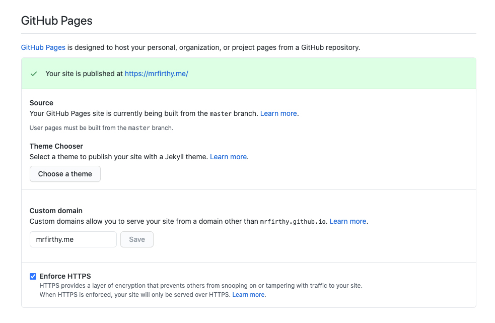Open Learn more link in Source section
The height and width of the screenshot is (323, 495).
[x=278, y=113]
